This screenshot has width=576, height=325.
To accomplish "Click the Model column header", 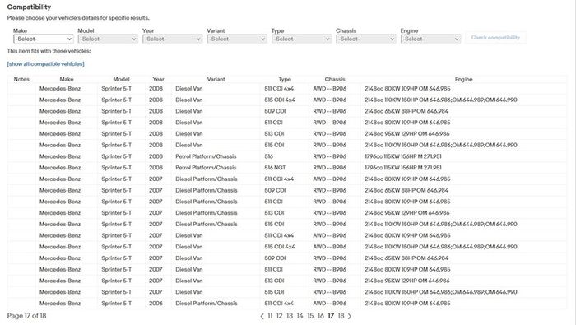I will coord(121,79).
